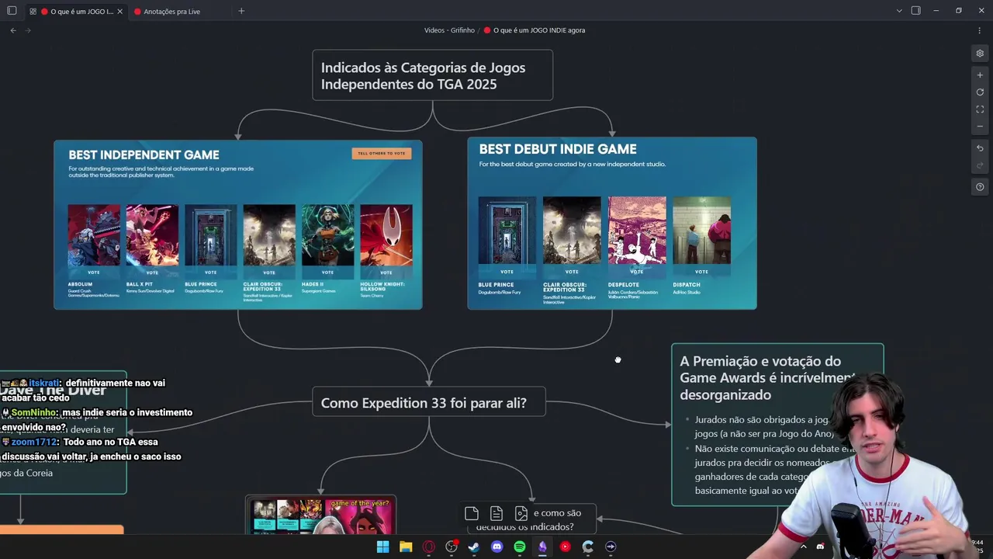Click zoom1712's chat message
Image resolution: width=993 pixels, height=559 pixels.
[92, 449]
